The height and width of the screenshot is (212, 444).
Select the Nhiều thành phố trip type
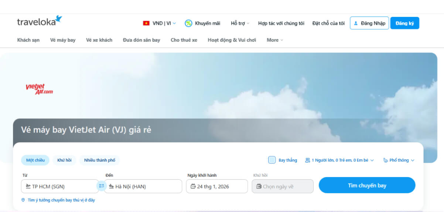(99, 160)
